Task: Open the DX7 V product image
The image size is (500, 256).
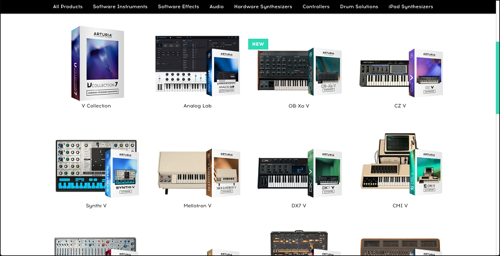Action: coord(299,173)
